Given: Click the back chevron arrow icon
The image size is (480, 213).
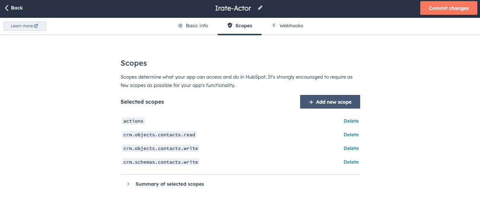Looking at the screenshot, I should pos(6,8).
